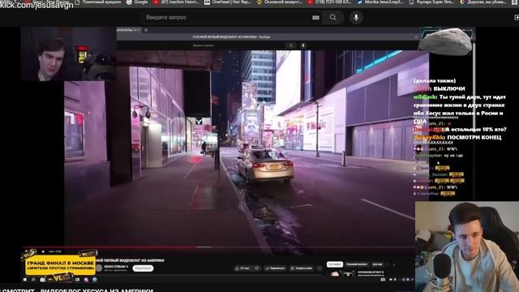
Task: Open the 'Дорогая, мы убива...' bookmark
Action: (x=484, y=2)
